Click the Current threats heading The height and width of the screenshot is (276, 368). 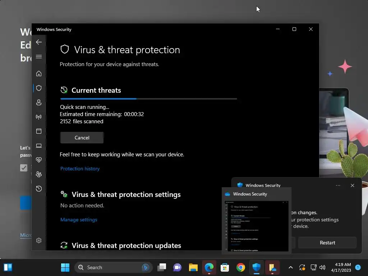(96, 90)
